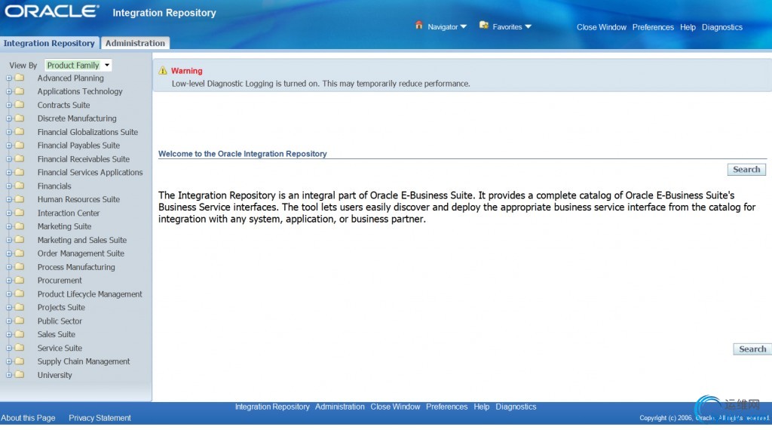772x430 pixels.
Task: Open the Navigator home icon
Action: [419, 25]
